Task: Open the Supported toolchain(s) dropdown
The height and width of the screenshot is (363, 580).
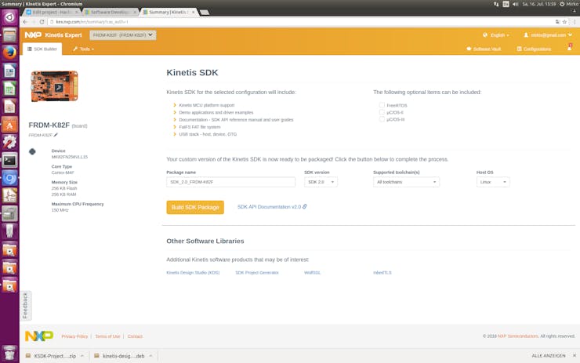Action: [x=406, y=182]
